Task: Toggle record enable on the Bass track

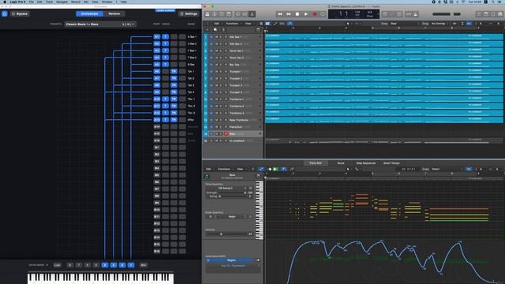Action: pyautogui.click(x=226, y=133)
